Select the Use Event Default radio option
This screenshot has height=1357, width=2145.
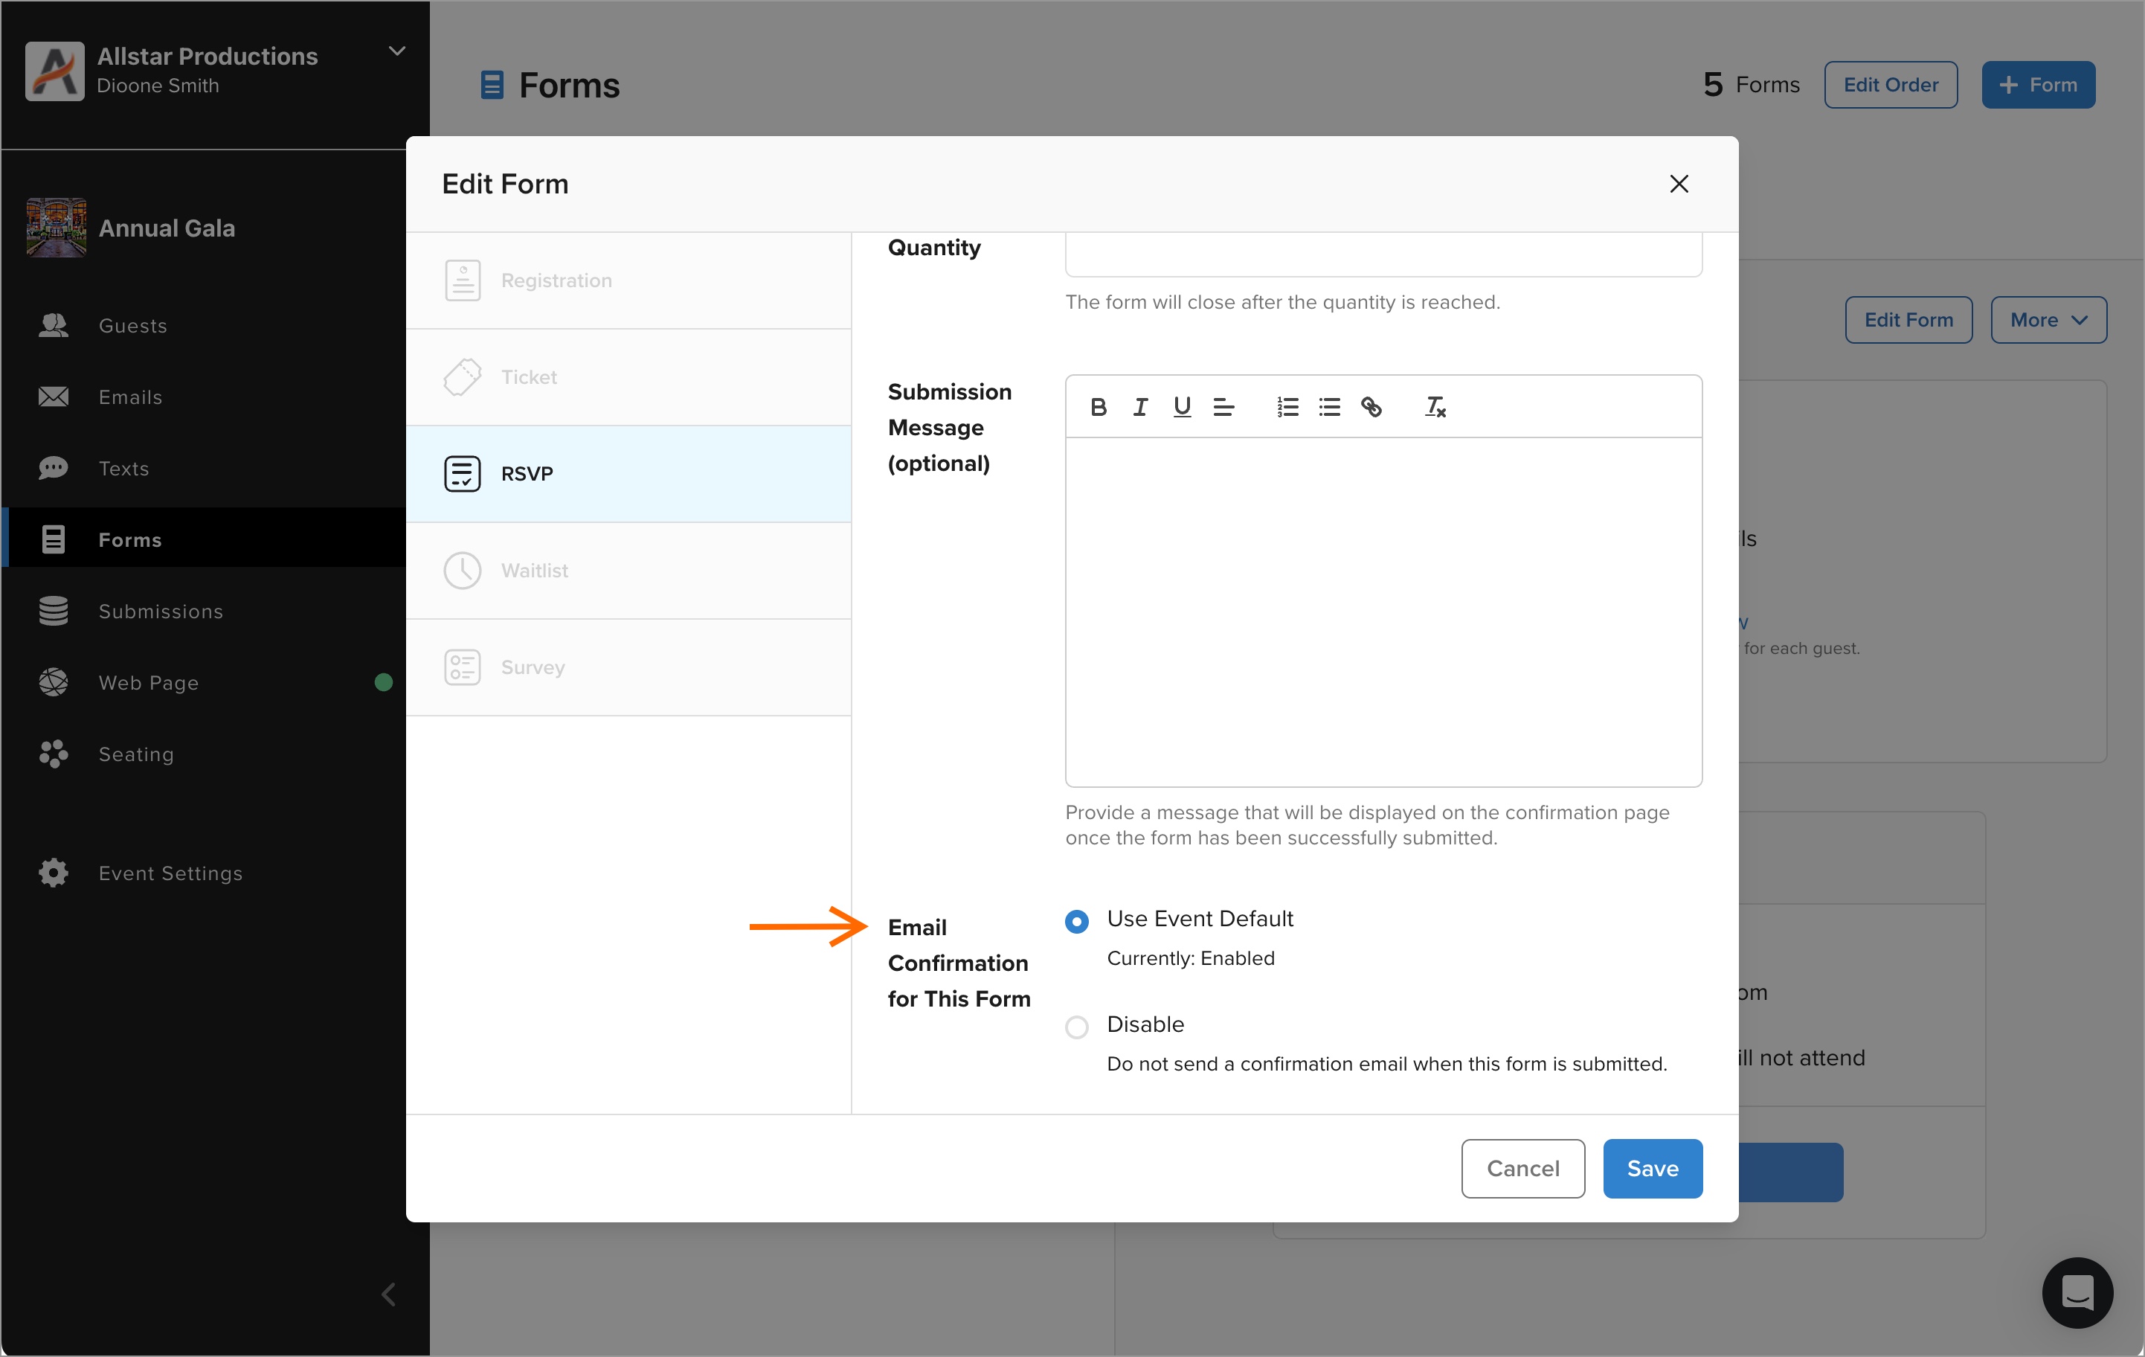1077,921
